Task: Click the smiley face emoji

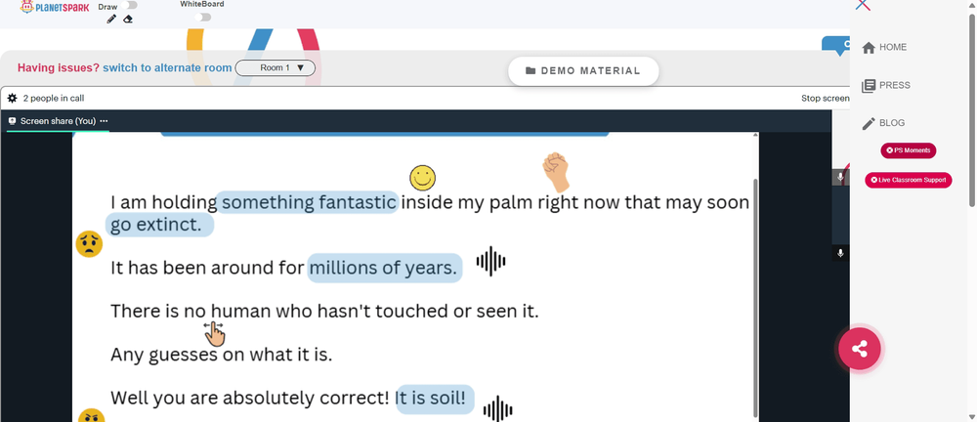Action: point(422,178)
